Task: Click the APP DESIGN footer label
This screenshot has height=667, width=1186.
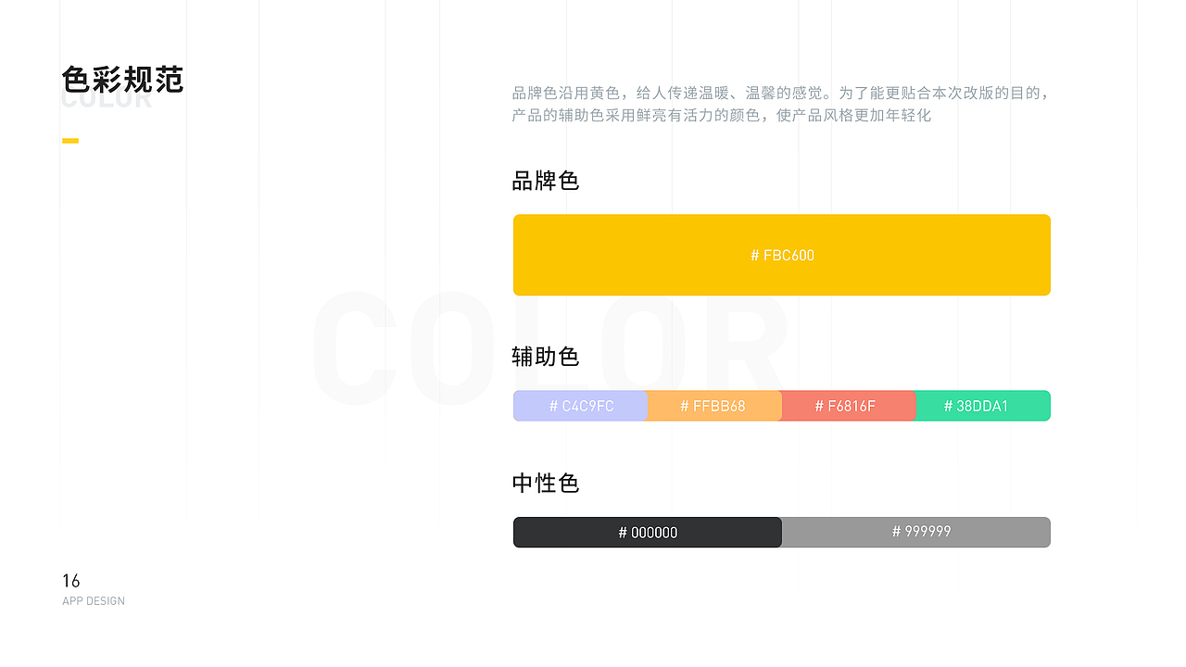Action: [x=93, y=600]
